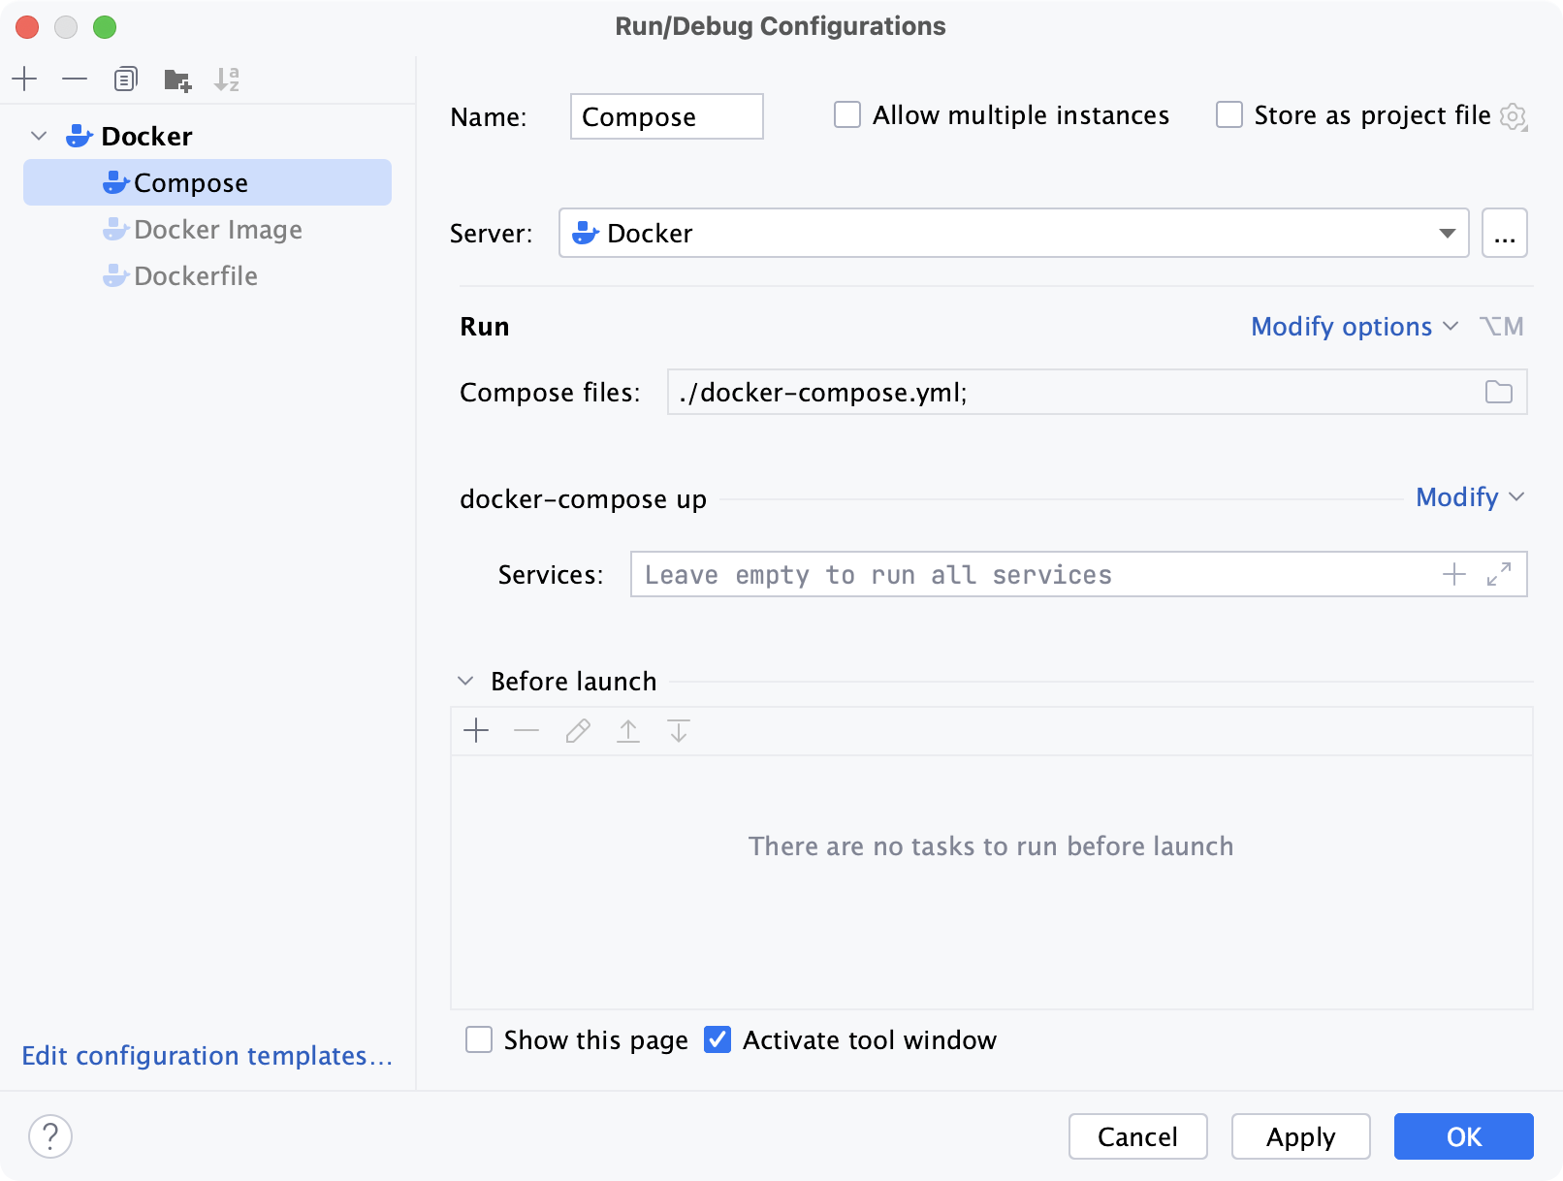
Task: Open the Compose files folder browser
Action: (1498, 392)
